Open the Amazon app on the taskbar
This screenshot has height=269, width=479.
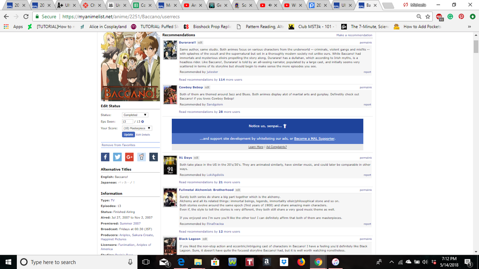tap(267, 262)
